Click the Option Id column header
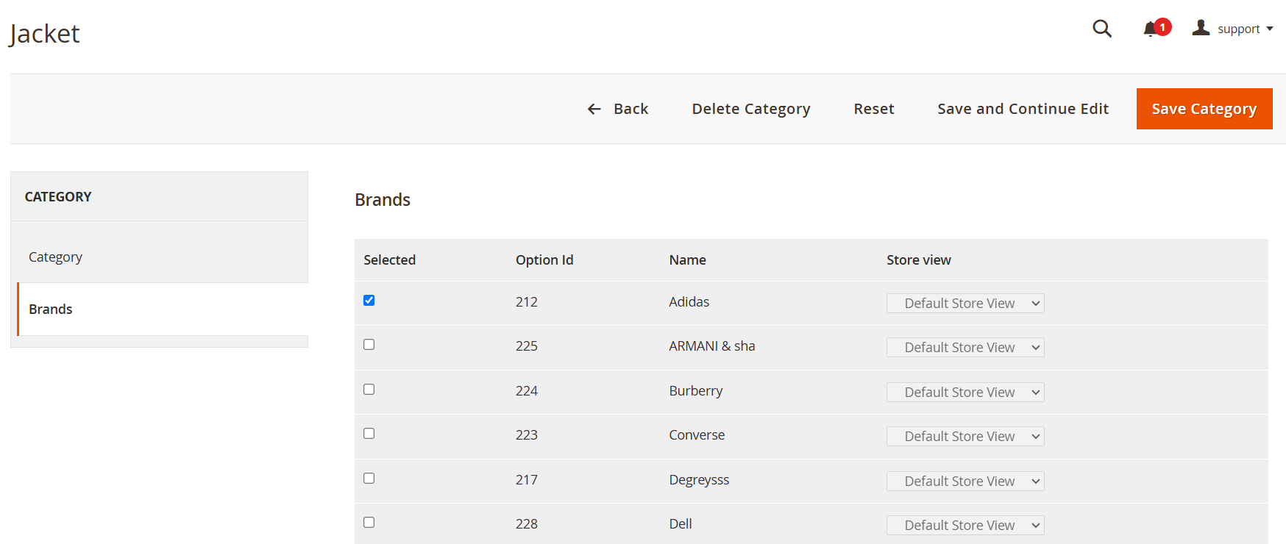 pos(544,260)
